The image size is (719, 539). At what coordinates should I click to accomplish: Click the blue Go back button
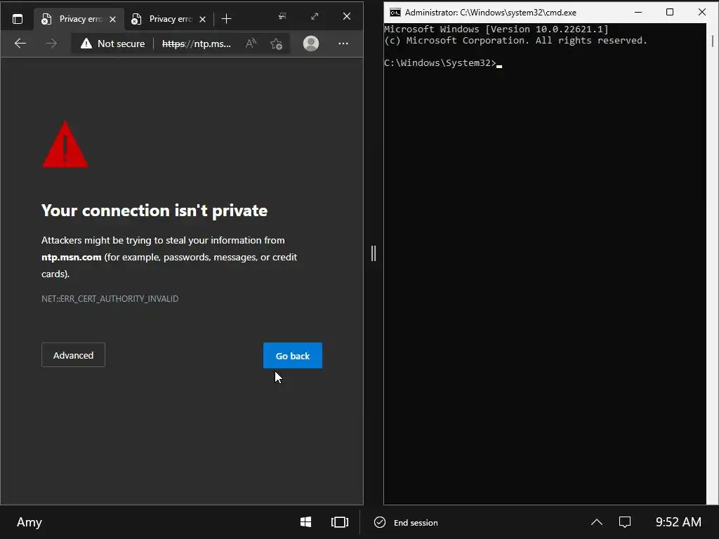tap(293, 356)
